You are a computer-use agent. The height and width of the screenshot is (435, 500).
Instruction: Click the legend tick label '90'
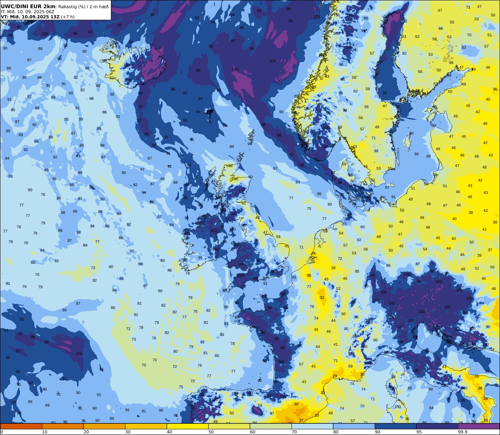(377, 432)
